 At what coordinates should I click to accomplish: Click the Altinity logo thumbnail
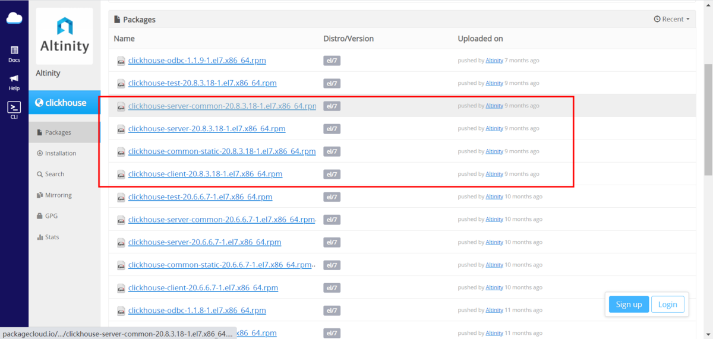(x=64, y=36)
